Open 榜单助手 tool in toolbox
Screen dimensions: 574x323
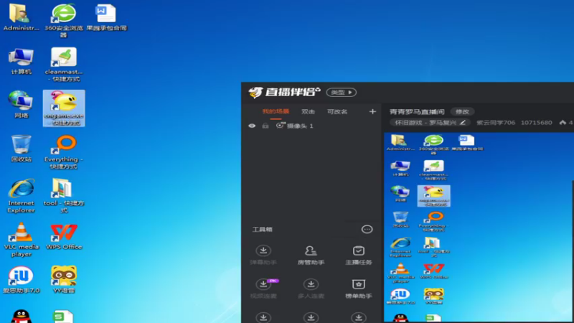coord(358,289)
